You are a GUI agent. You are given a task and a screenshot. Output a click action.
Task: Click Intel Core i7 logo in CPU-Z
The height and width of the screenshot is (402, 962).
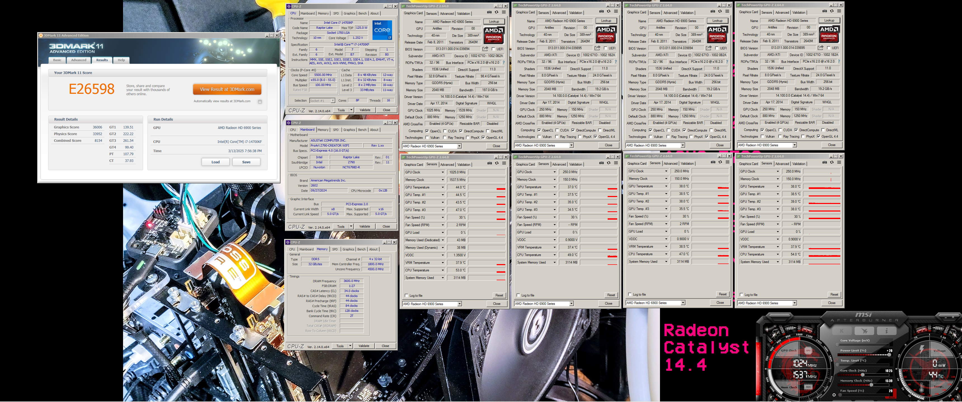pos(382,30)
